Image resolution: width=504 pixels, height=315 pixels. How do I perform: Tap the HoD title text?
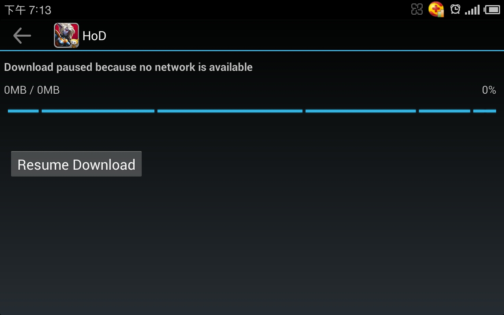click(94, 36)
